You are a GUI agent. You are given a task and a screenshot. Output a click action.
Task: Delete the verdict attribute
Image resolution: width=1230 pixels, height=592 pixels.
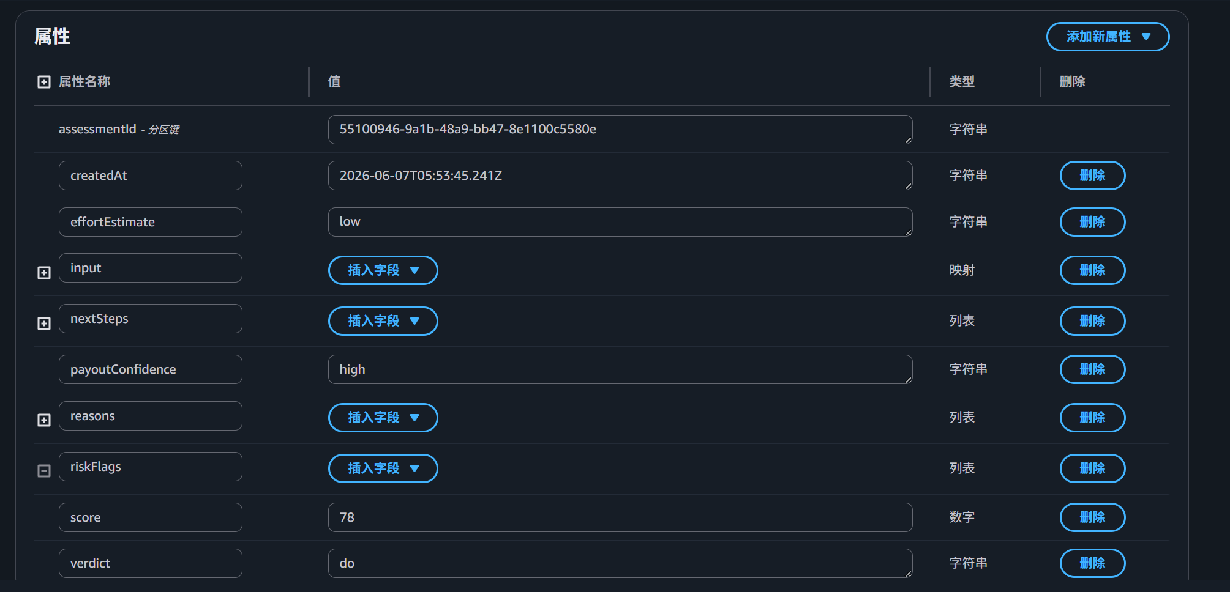coord(1092,563)
